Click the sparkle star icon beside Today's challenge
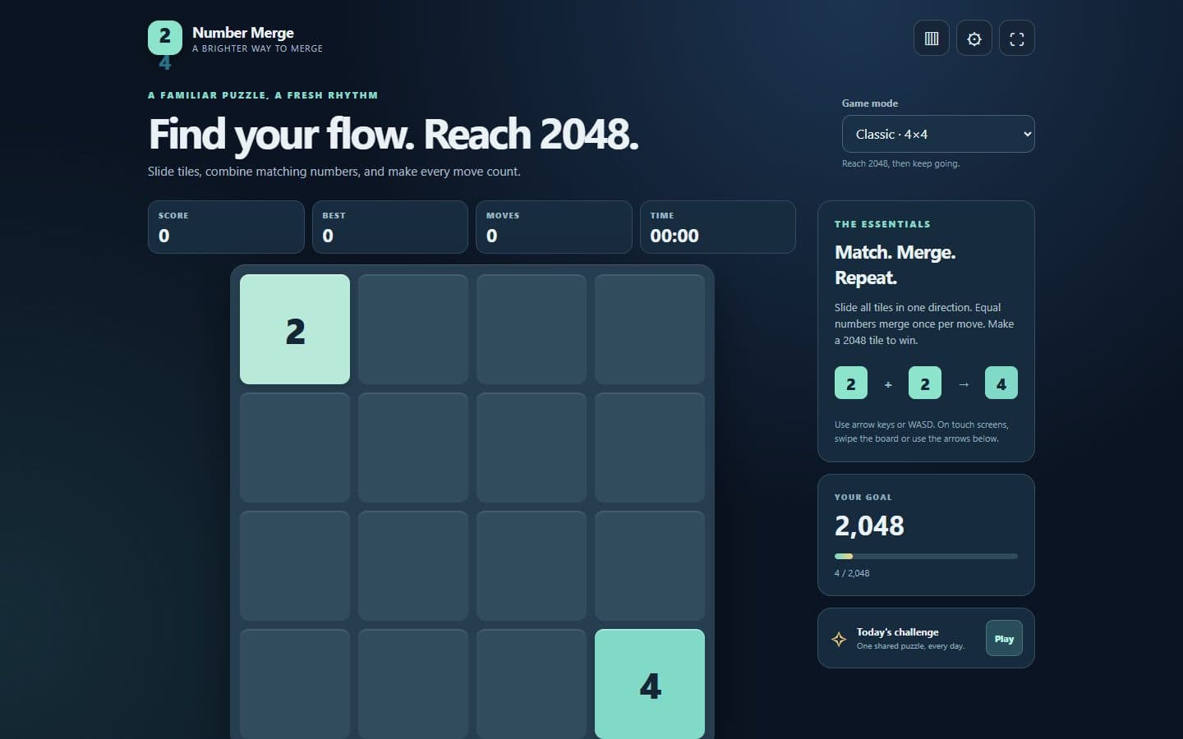The image size is (1183, 739). [839, 639]
